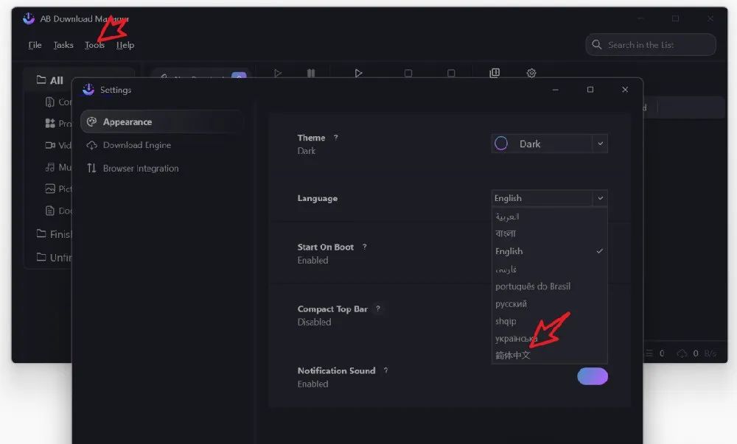Click the arrows icon next to Browser Integration
737x444 pixels.
(x=91, y=168)
